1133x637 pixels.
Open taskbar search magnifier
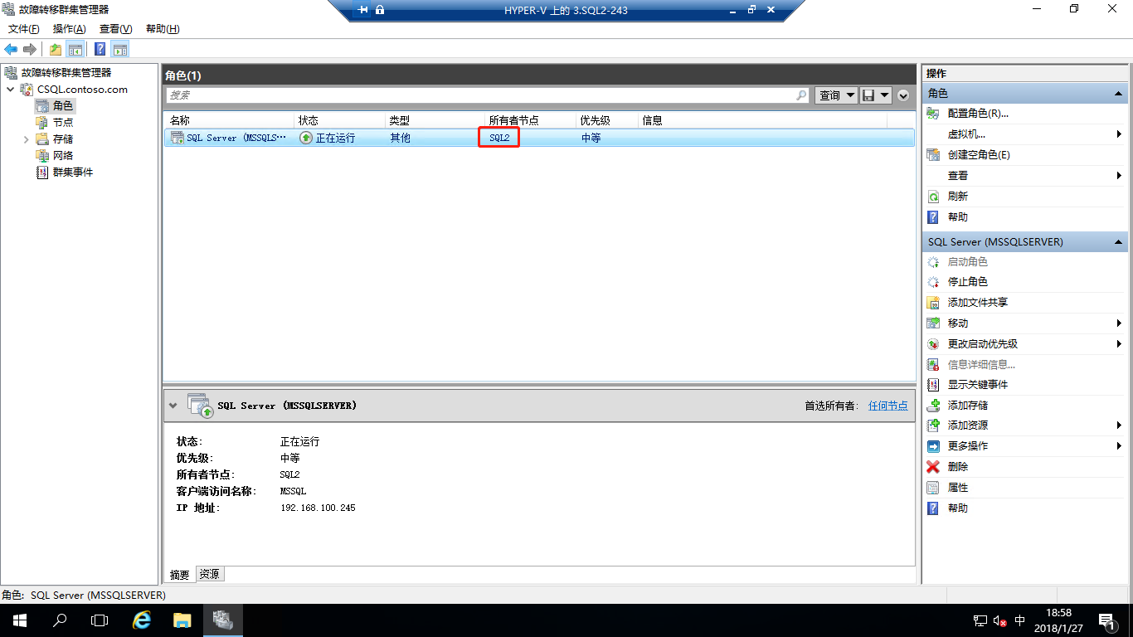coord(60,620)
